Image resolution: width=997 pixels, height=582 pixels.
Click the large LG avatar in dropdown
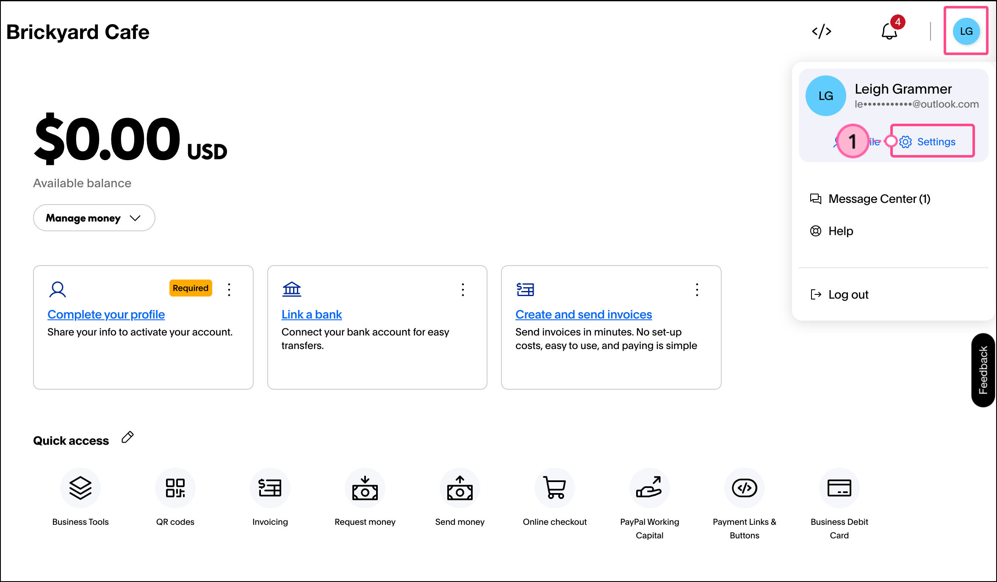pyautogui.click(x=825, y=96)
